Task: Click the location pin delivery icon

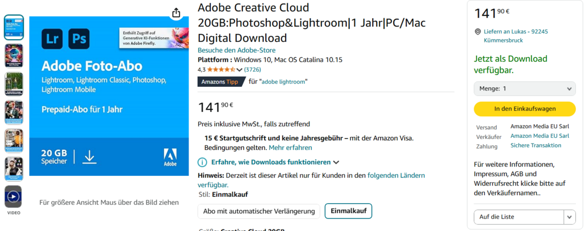Action: tap(478, 32)
